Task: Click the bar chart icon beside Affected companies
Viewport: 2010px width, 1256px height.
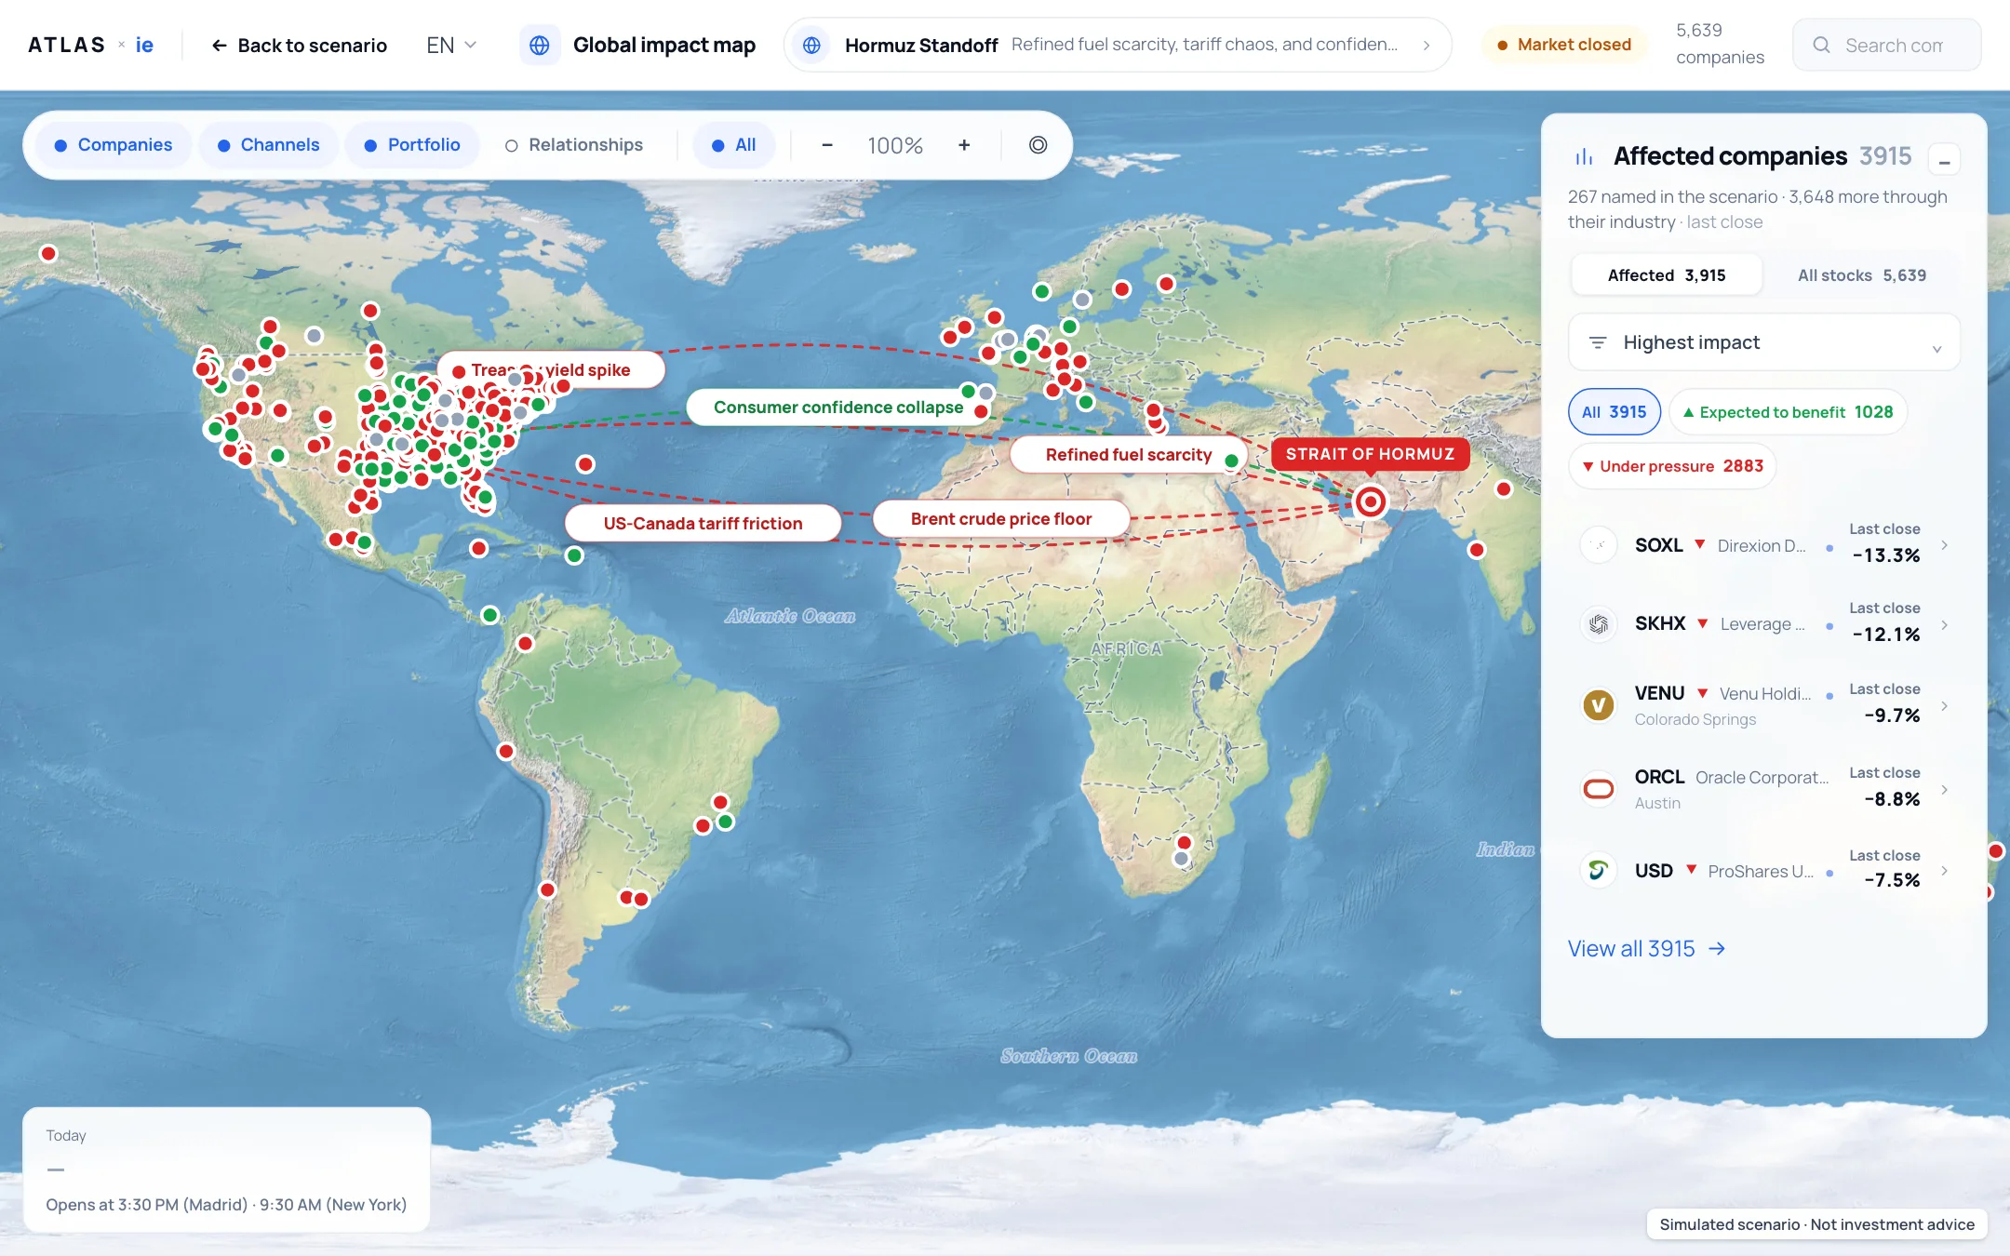Action: pos(1584,157)
